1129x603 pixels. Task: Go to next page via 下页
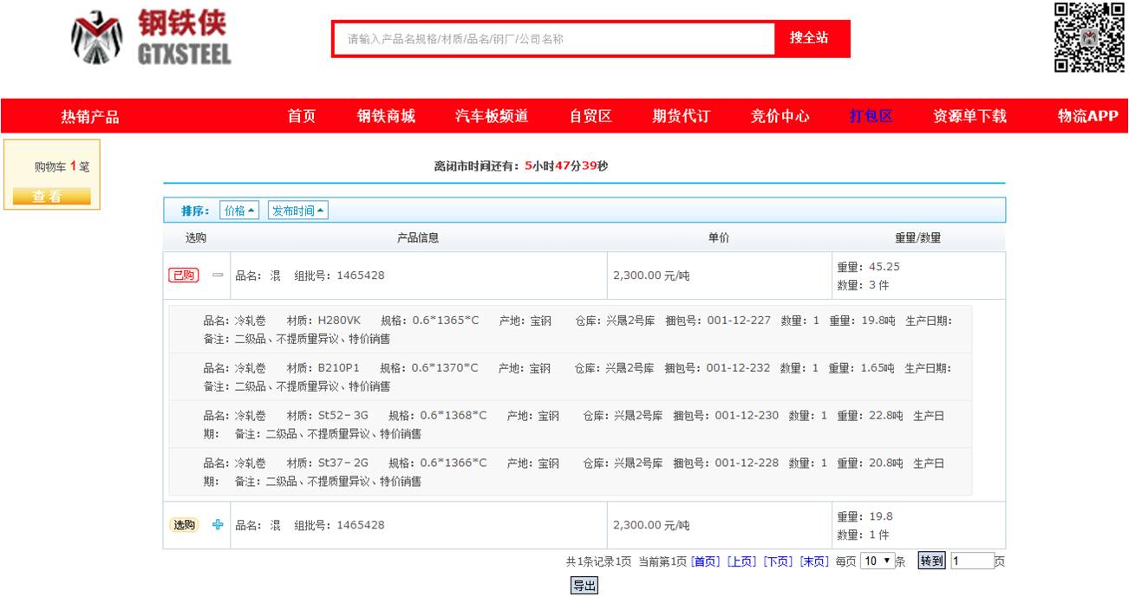pos(778,561)
